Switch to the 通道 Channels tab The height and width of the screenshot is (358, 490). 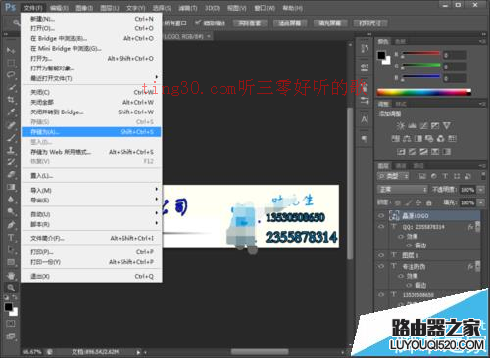point(401,166)
